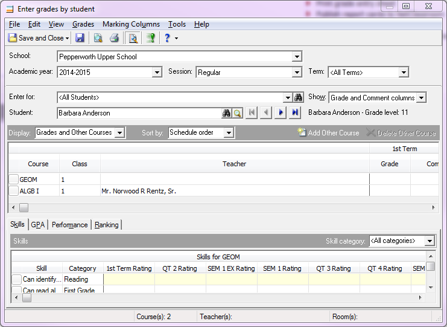Expand the Skill category dropdown

point(430,241)
